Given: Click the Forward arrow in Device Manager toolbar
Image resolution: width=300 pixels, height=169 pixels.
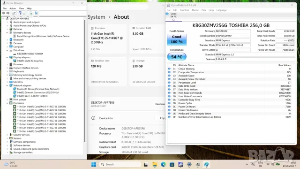Looking at the screenshot, I should 8,13.
